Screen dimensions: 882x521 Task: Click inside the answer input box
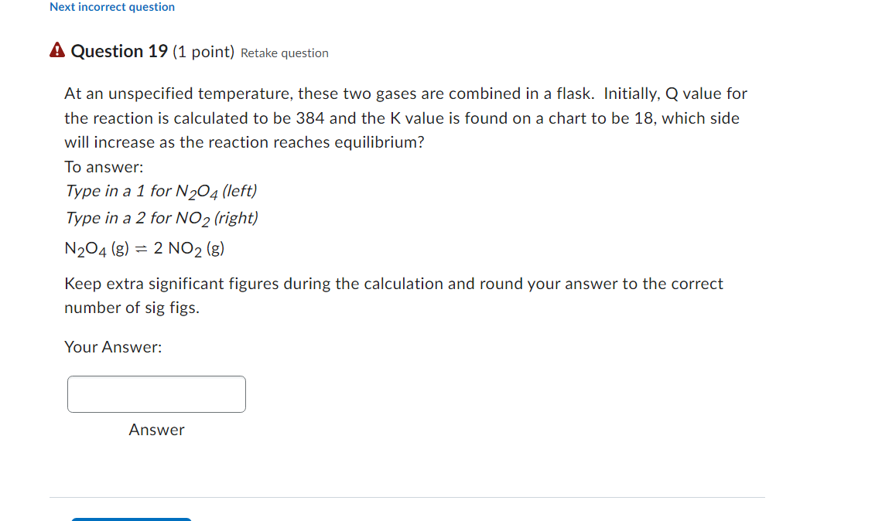click(156, 394)
